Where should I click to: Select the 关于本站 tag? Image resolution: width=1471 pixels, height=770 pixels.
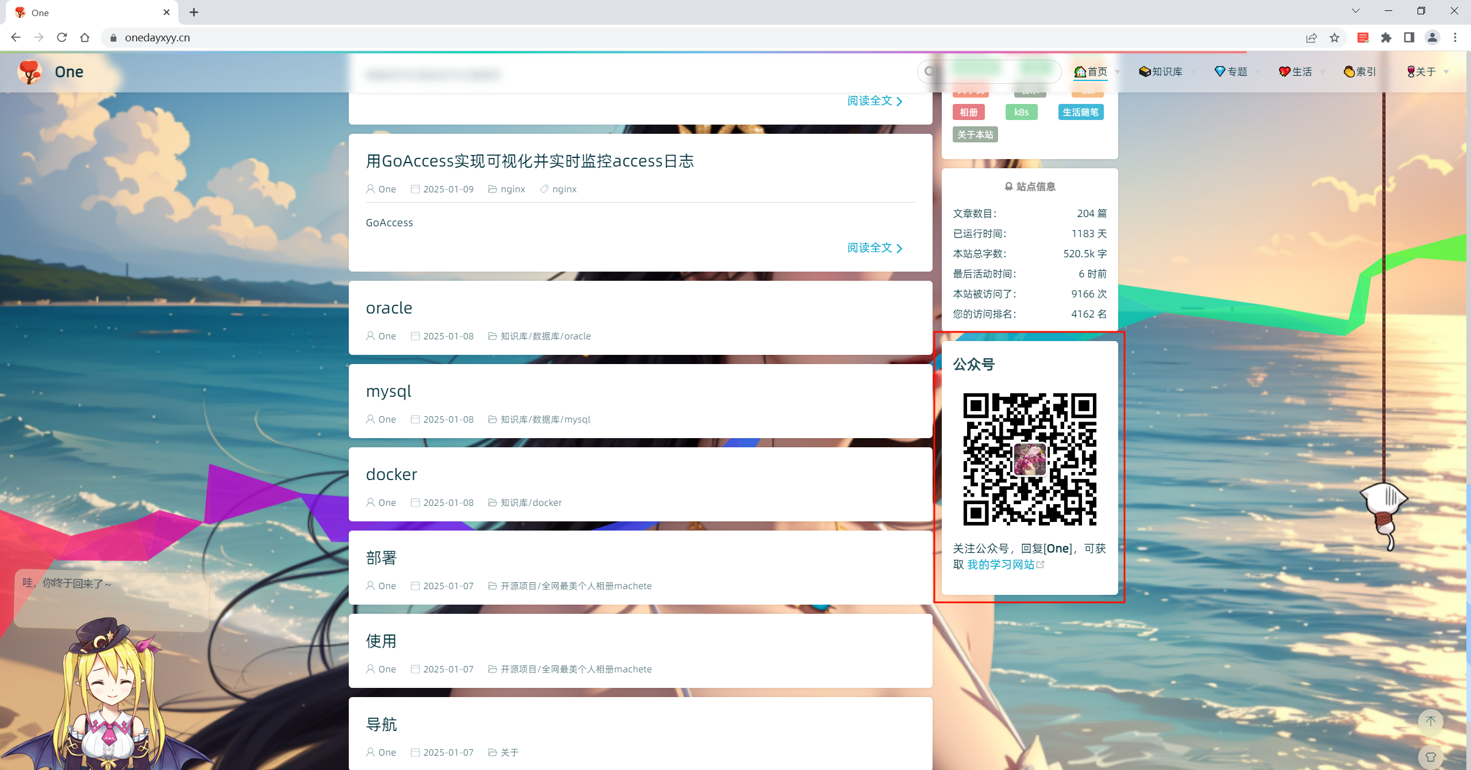click(975, 134)
